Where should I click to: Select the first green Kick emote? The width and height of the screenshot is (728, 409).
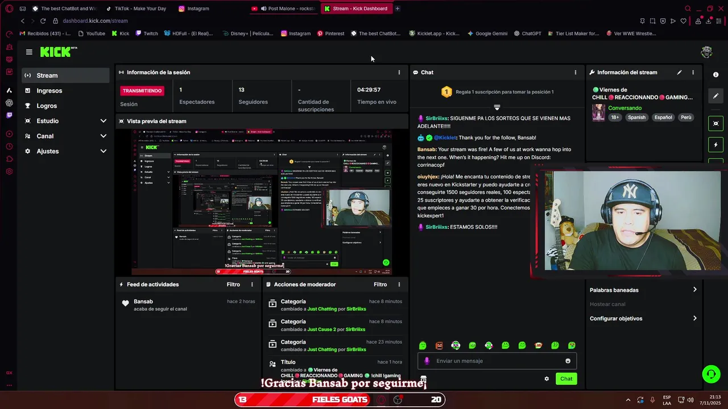point(423,345)
